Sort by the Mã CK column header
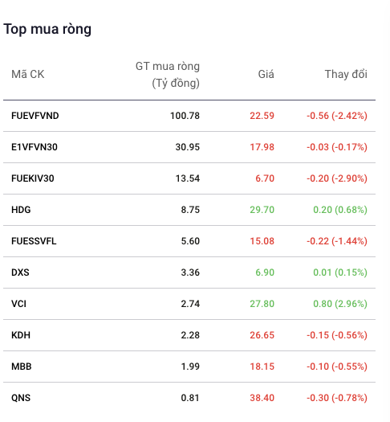The height and width of the screenshot is (422, 390). pos(27,74)
